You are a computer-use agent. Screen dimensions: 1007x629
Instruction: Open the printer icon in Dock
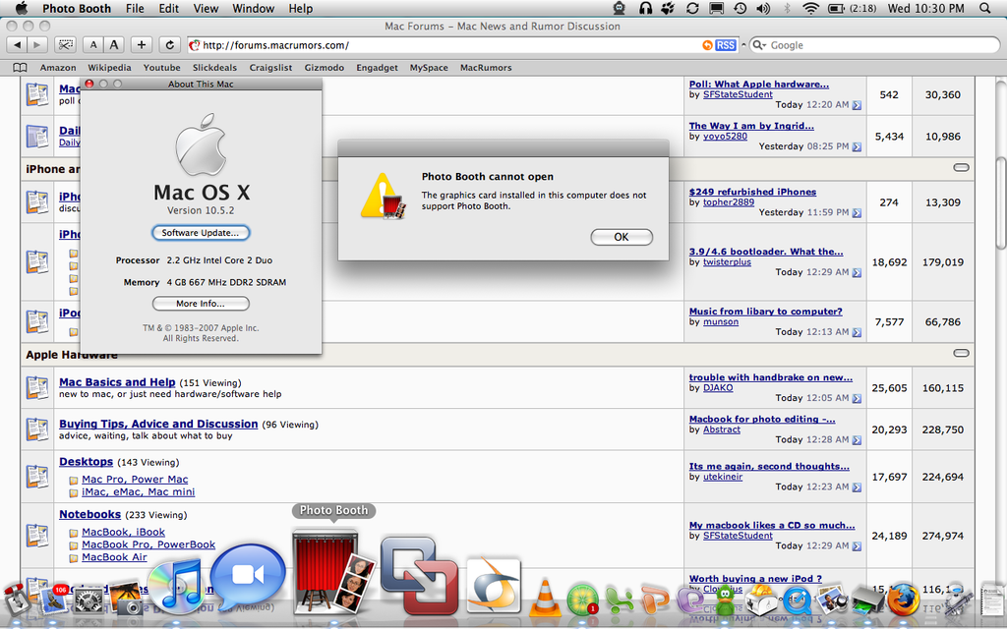867,600
